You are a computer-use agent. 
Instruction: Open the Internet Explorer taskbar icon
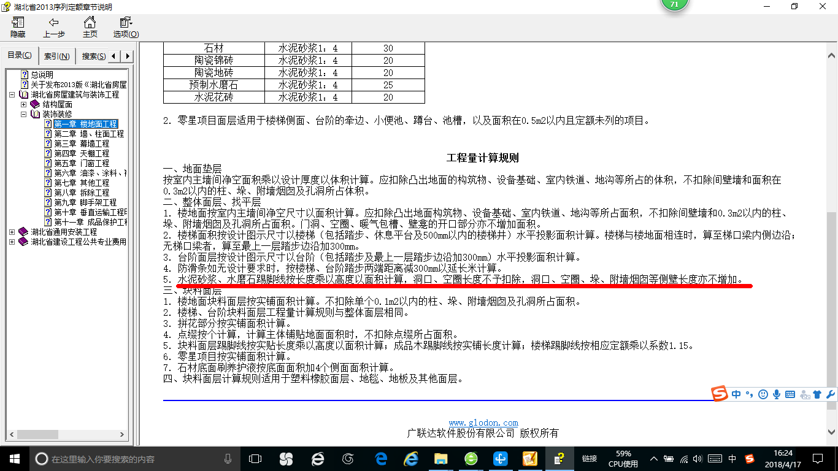click(x=411, y=459)
